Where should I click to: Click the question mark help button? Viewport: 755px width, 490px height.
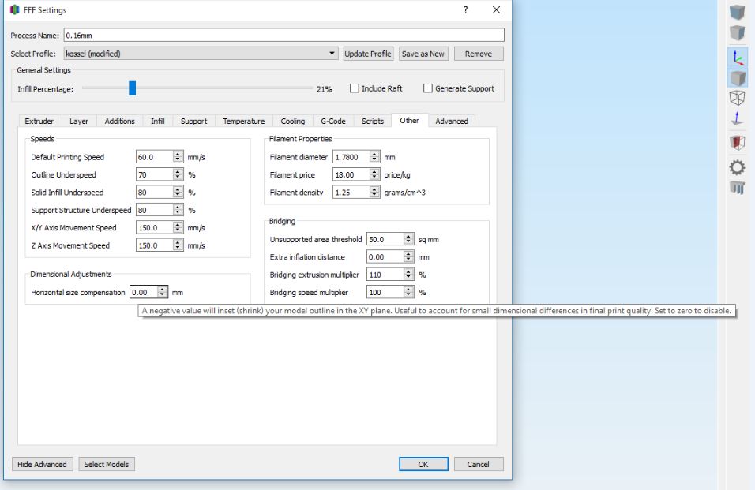click(x=466, y=9)
